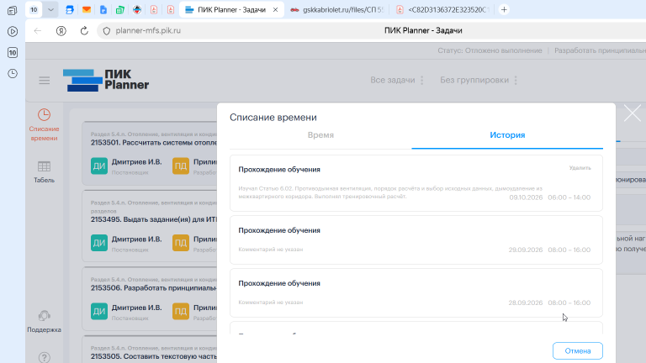Reload the page with refresh icon
Image resolution: width=646 pixels, height=363 pixels.
(84, 31)
